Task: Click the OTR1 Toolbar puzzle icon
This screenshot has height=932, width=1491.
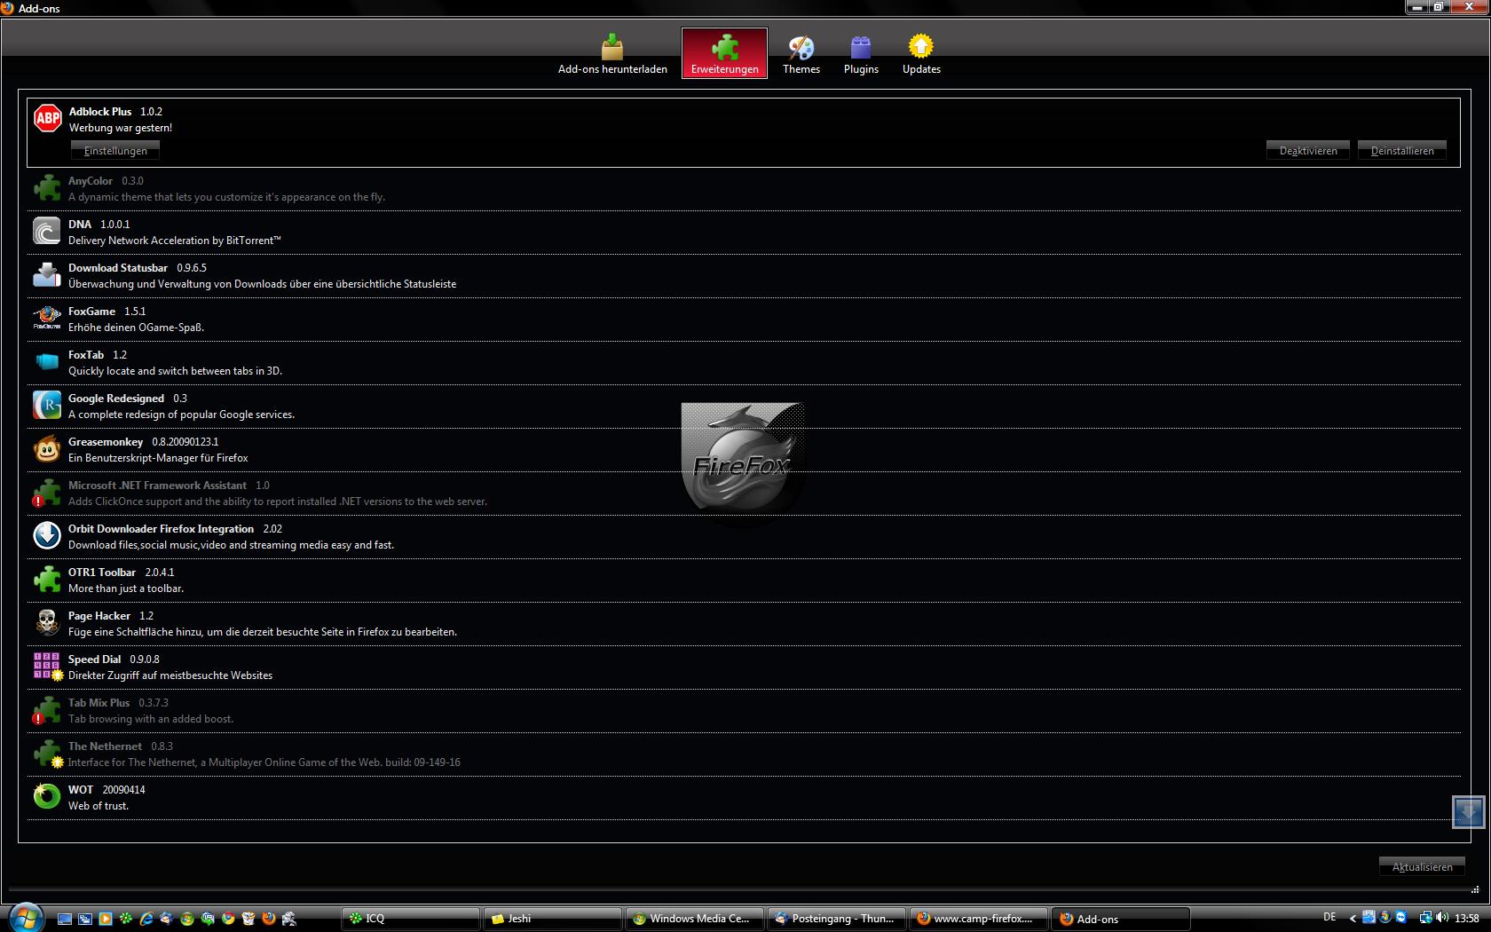Action: tap(47, 580)
